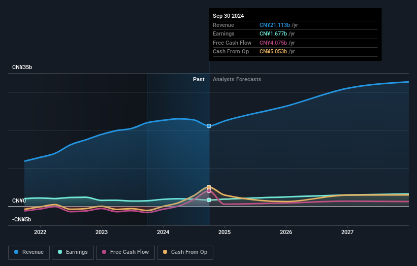
Task: Toggle the Cash From Op legend button
Action: point(185,252)
